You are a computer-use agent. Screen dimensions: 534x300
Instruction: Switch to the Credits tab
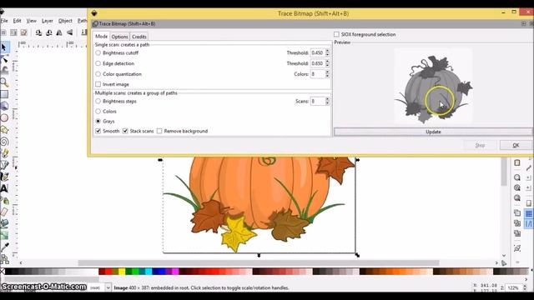pyautogui.click(x=139, y=37)
